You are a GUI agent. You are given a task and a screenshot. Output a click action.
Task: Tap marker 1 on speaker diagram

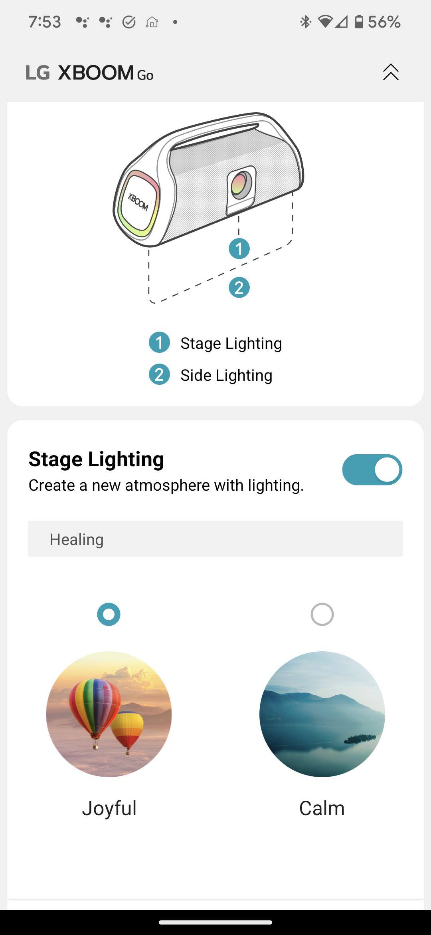tap(239, 249)
